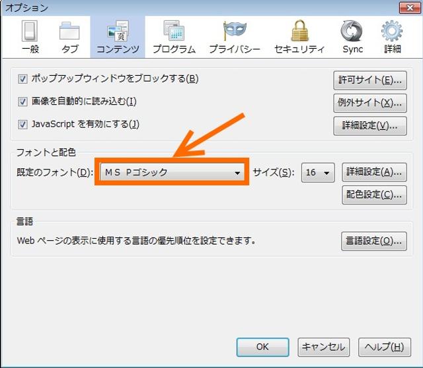Click the 例外サイト(X)... button
Viewport: 423px width, 368px height.
pos(370,103)
